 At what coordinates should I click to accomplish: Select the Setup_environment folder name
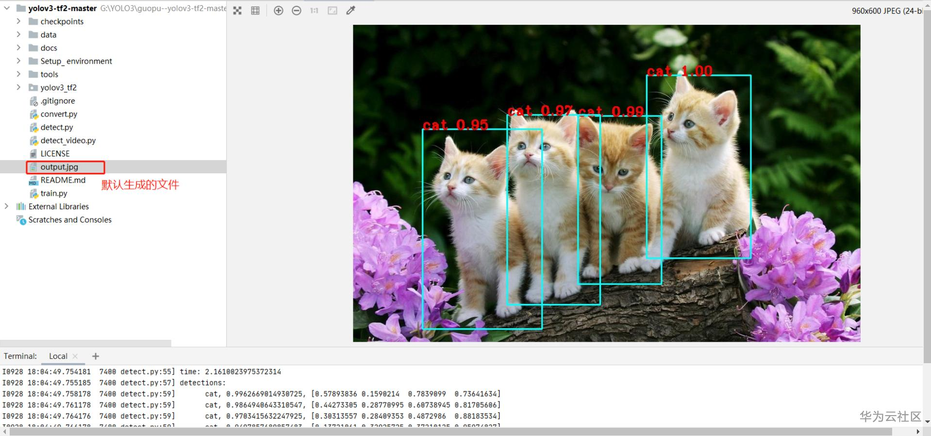pos(76,61)
